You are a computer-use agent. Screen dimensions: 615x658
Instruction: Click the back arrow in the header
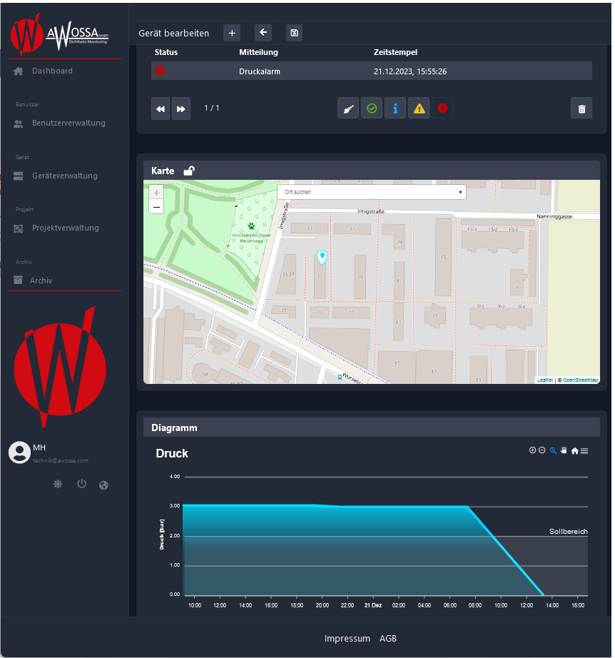point(263,33)
